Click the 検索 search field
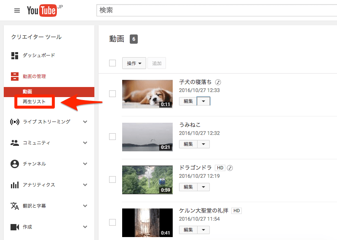This screenshot has height=240, width=337. point(217,10)
